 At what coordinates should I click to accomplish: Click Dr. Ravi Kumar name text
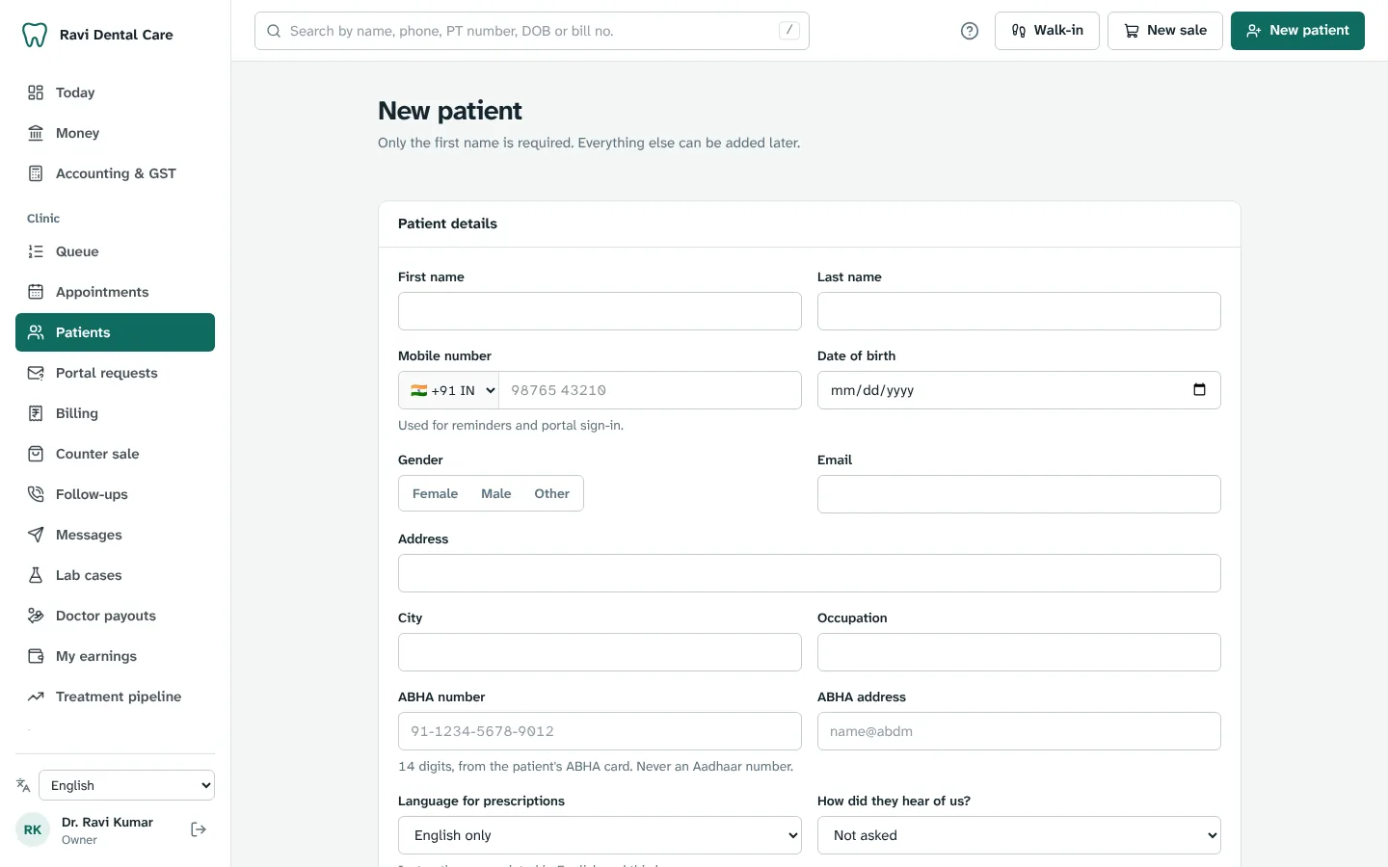107,822
